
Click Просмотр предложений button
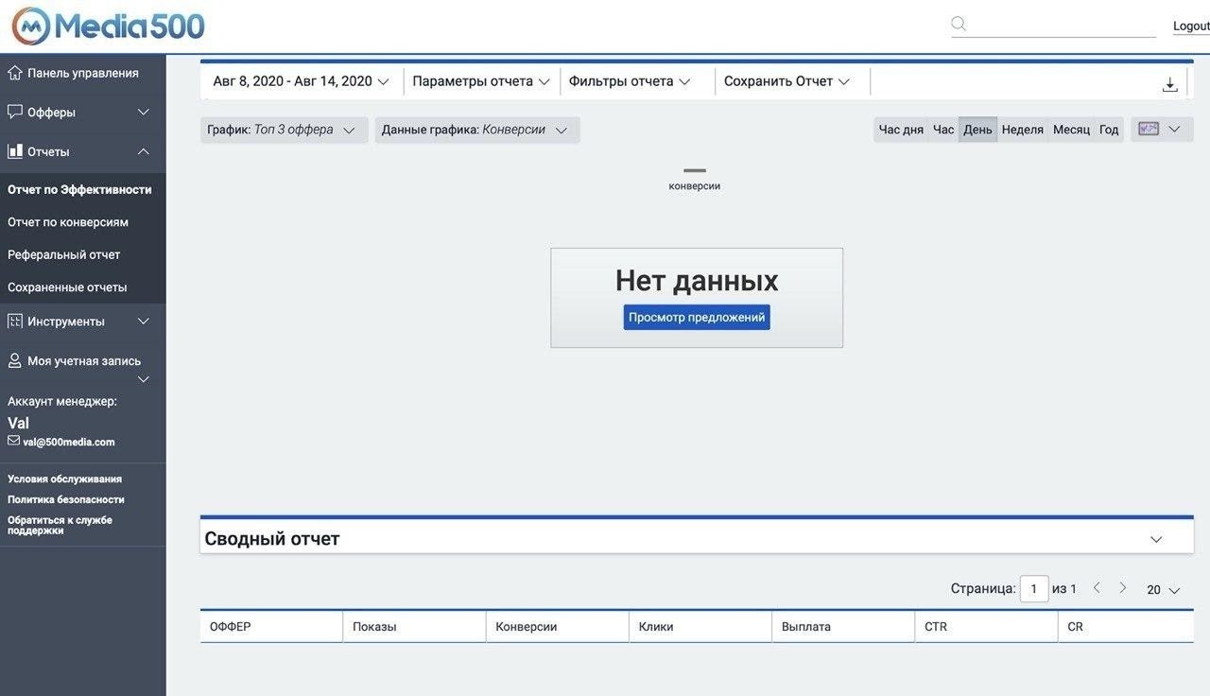point(697,318)
